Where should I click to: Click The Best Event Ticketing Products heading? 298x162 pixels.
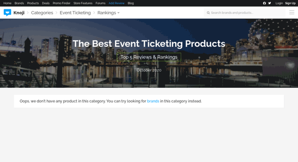pyautogui.click(x=149, y=44)
